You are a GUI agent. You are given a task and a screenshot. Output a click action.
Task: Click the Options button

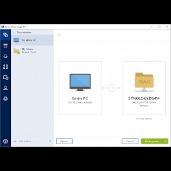(64, 141)
